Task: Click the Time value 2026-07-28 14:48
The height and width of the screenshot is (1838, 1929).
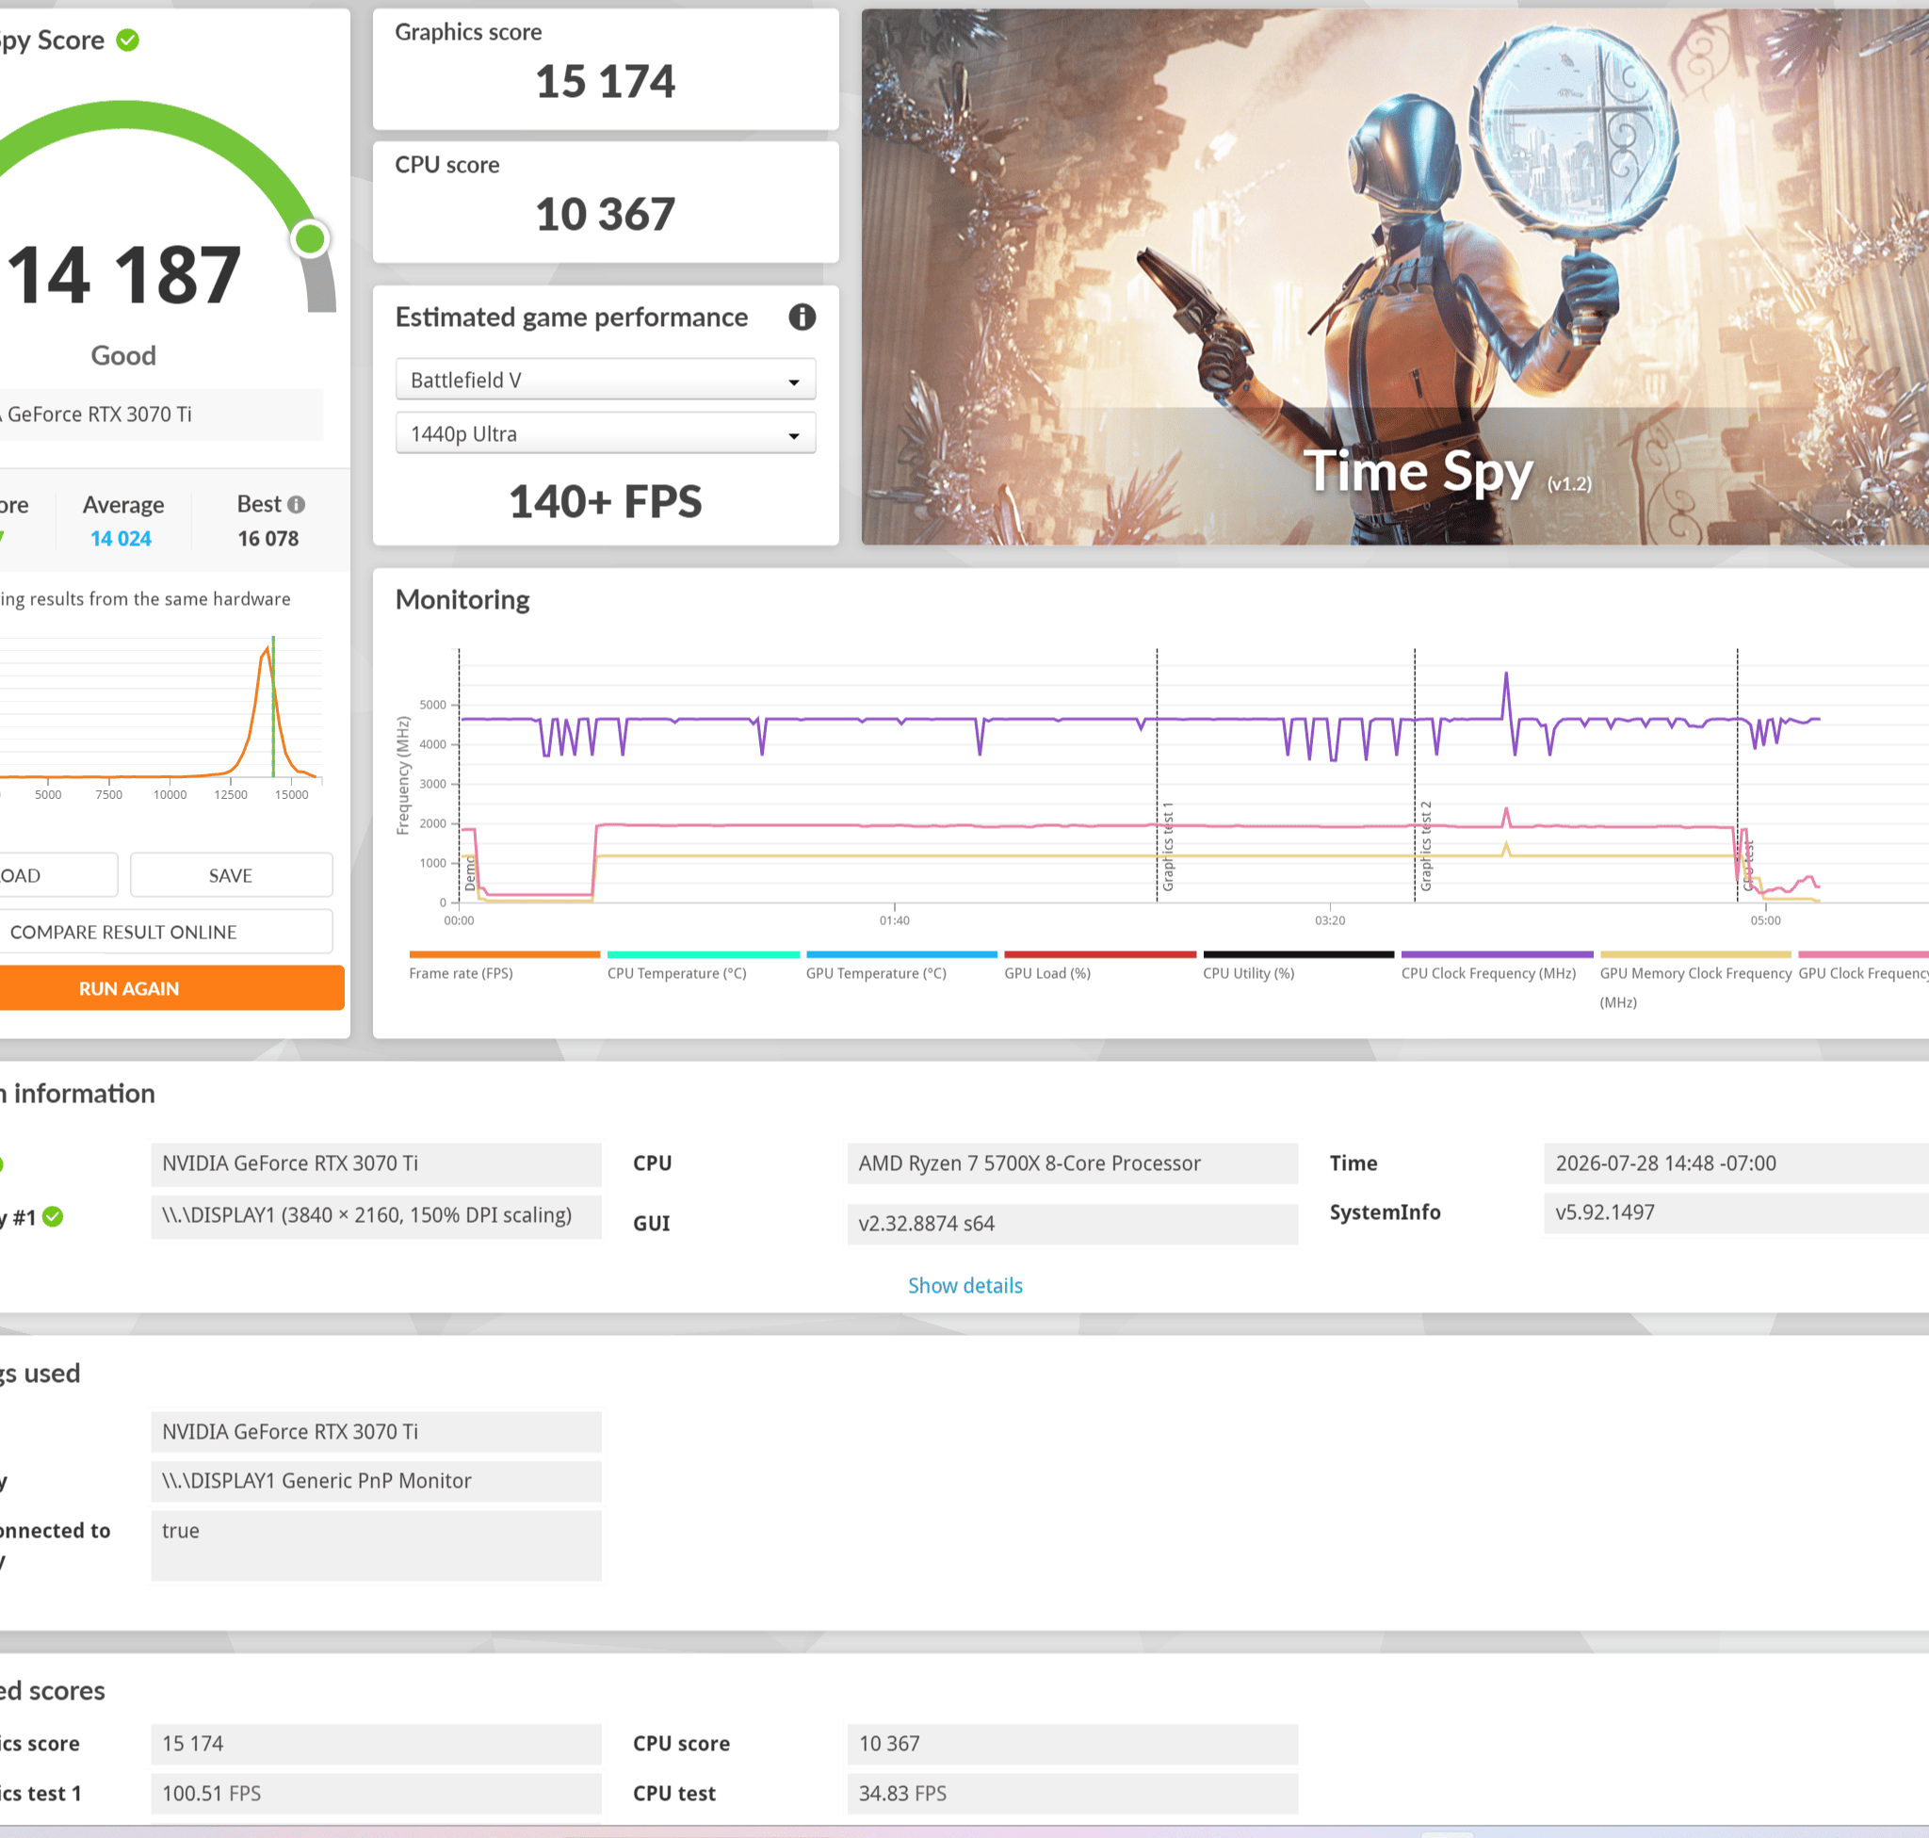Action: 1736,1163
